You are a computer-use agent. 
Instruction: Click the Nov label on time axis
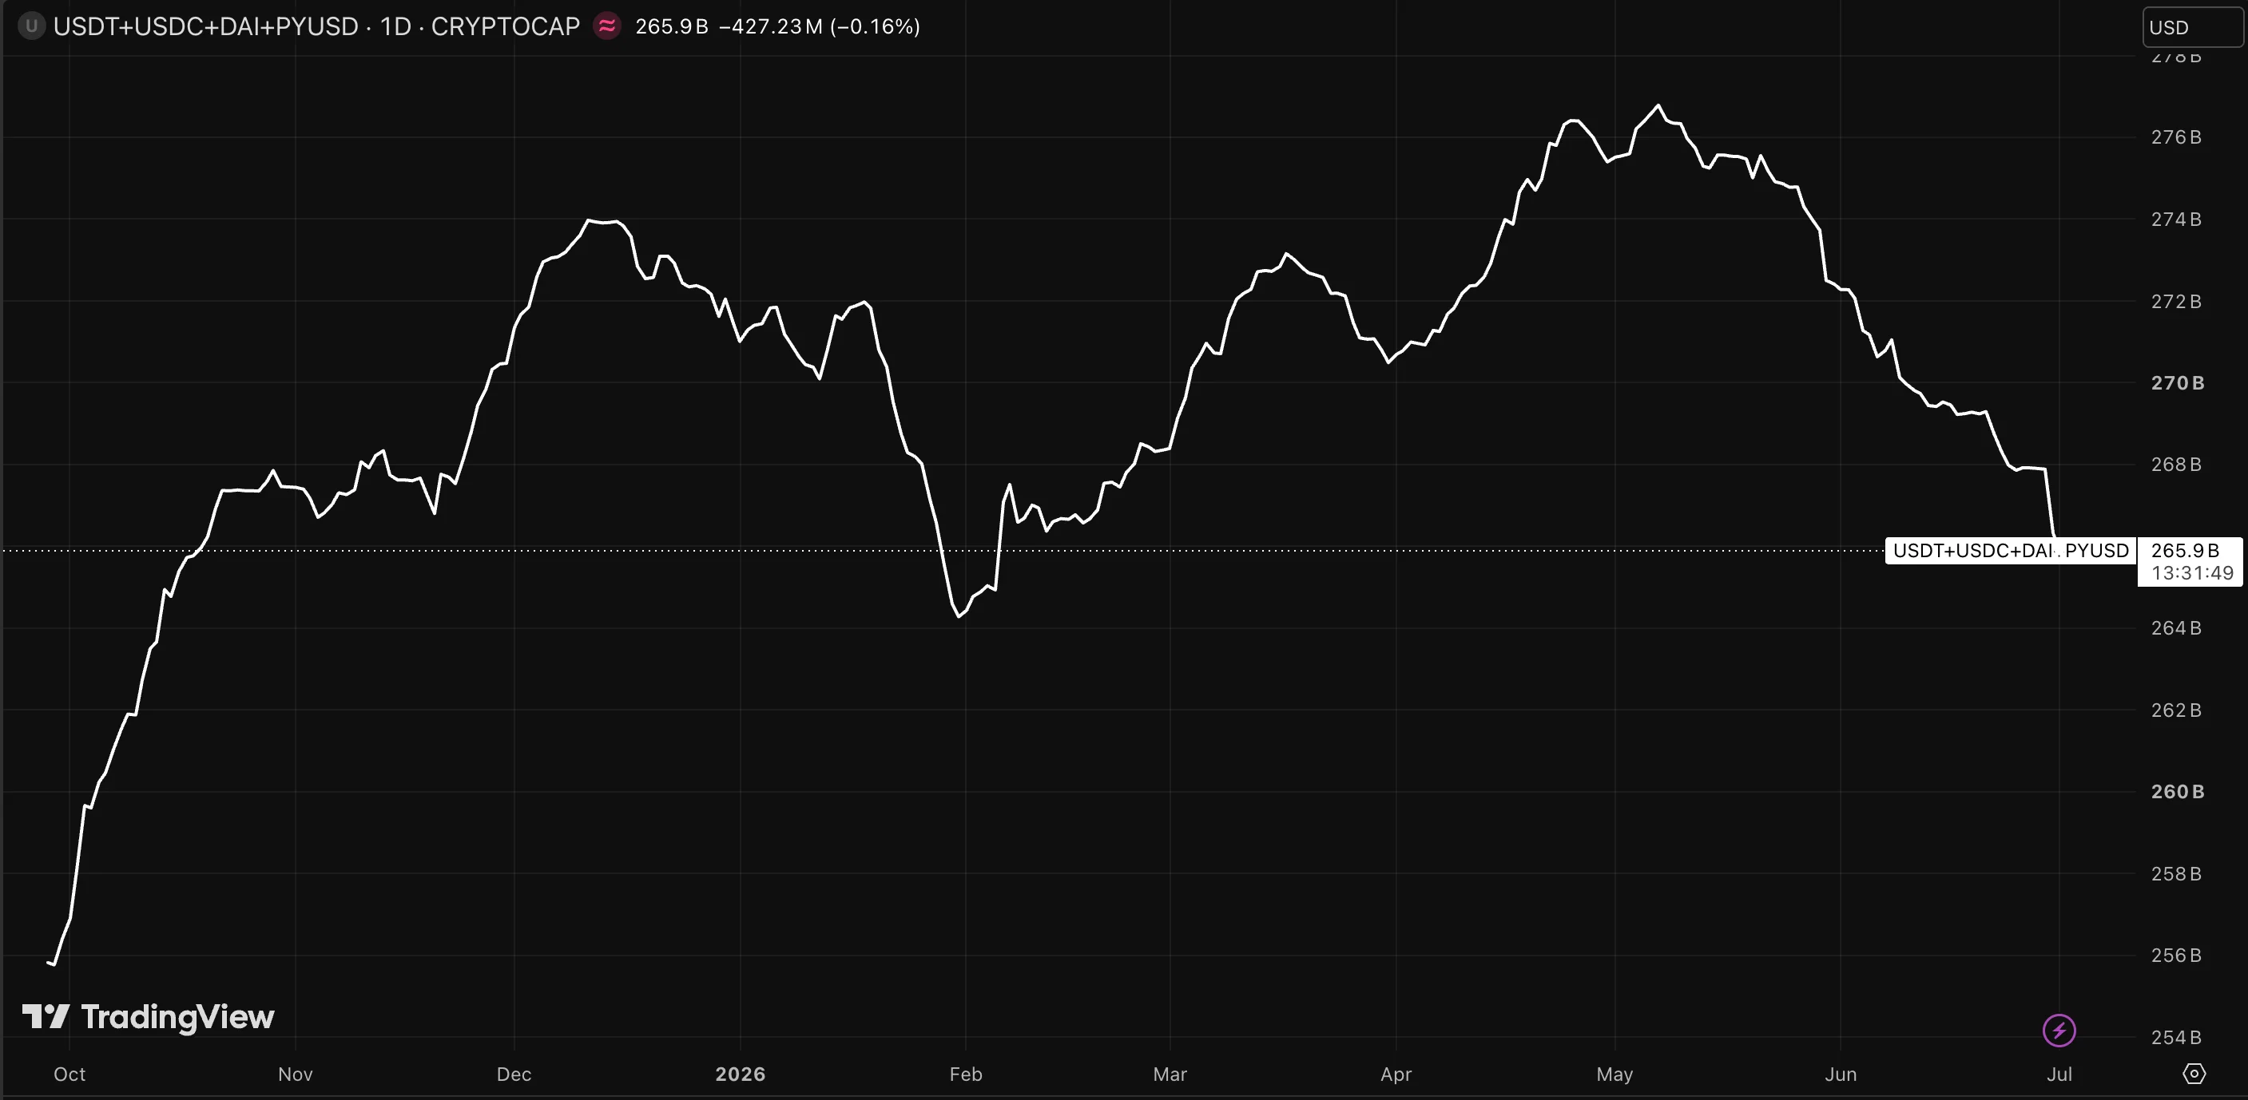(295, 1074)
